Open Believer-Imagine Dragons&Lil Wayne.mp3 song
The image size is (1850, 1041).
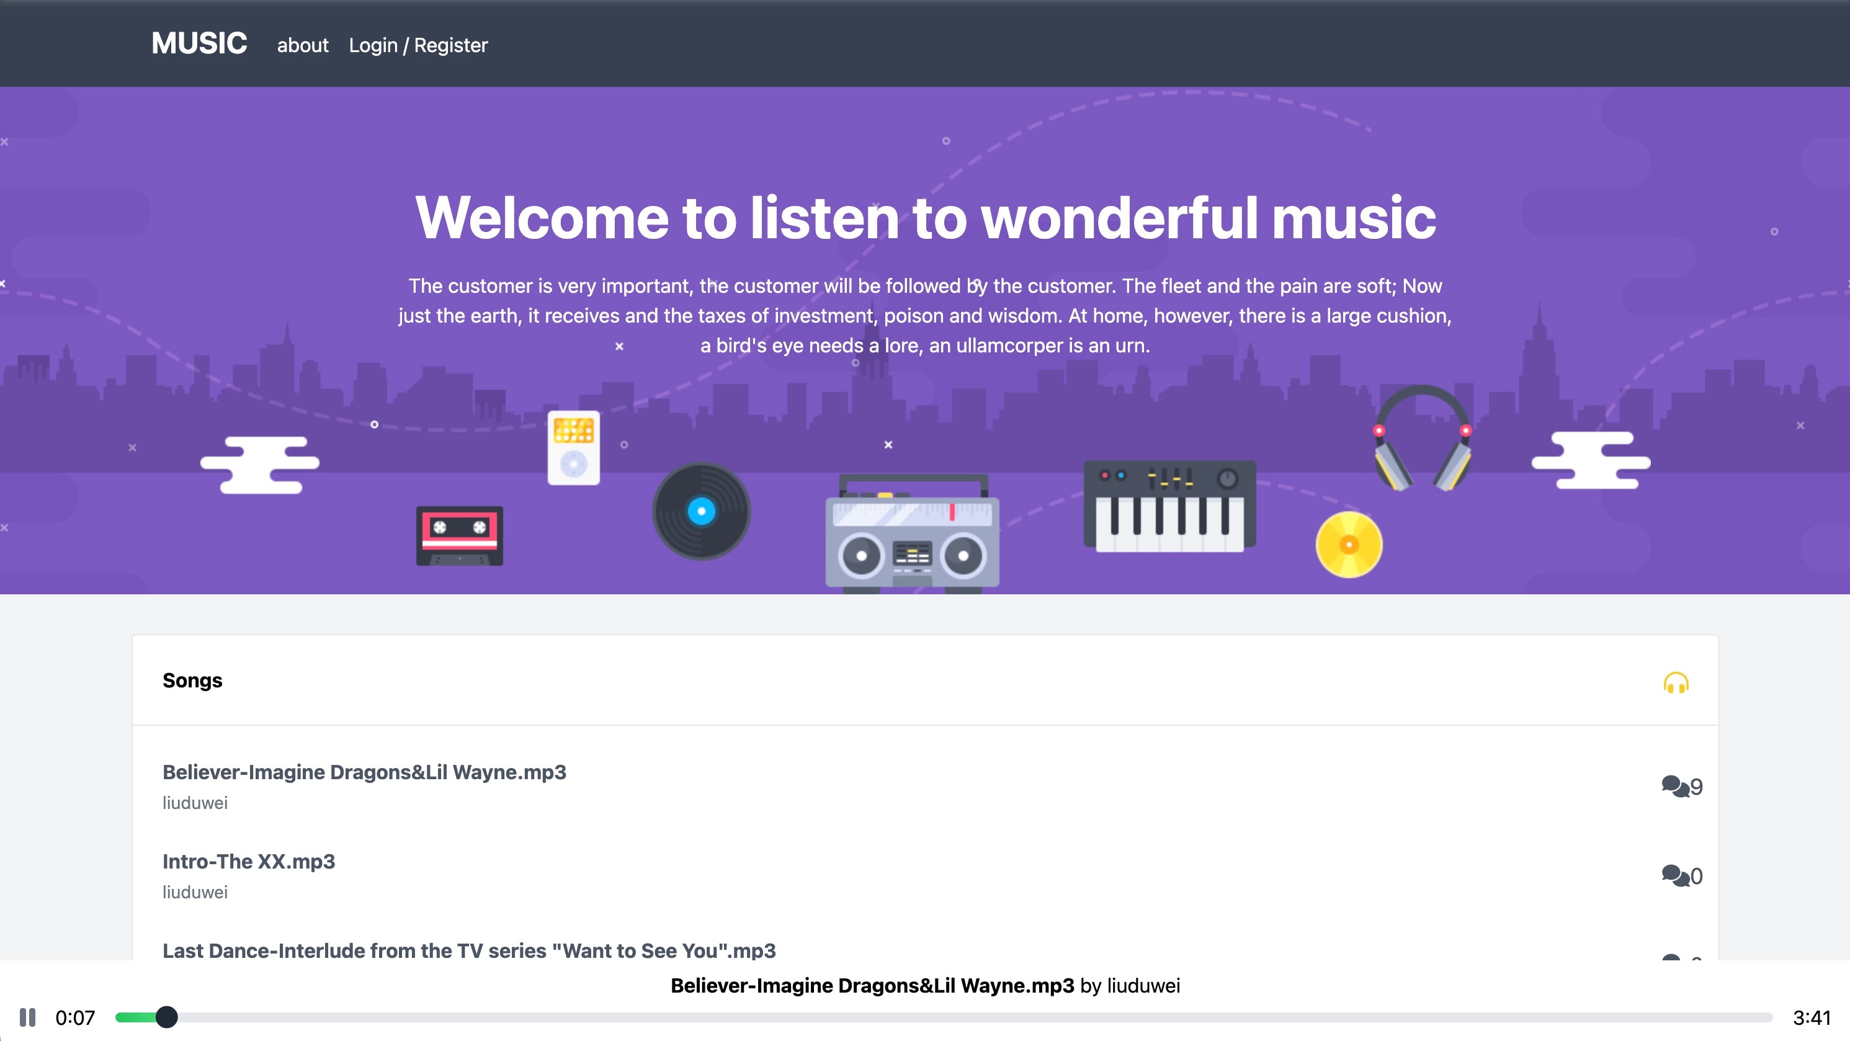[x=364, y=772]
